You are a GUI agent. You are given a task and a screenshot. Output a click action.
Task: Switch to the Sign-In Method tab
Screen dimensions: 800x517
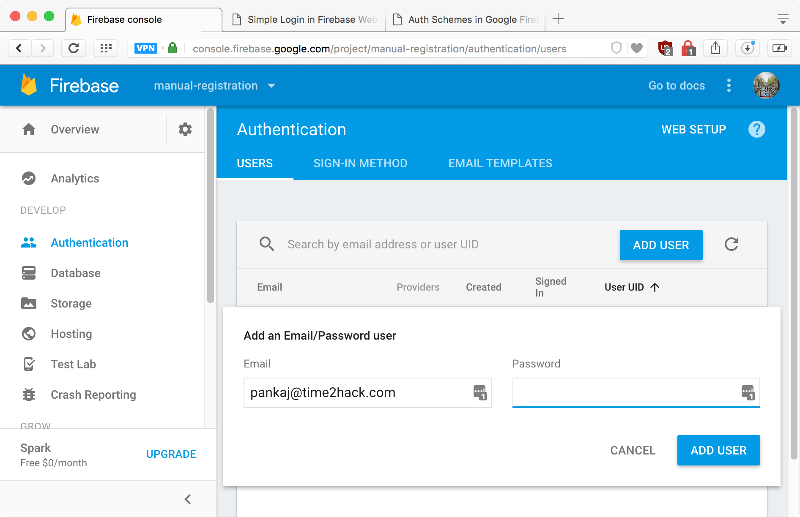point(360,163)
